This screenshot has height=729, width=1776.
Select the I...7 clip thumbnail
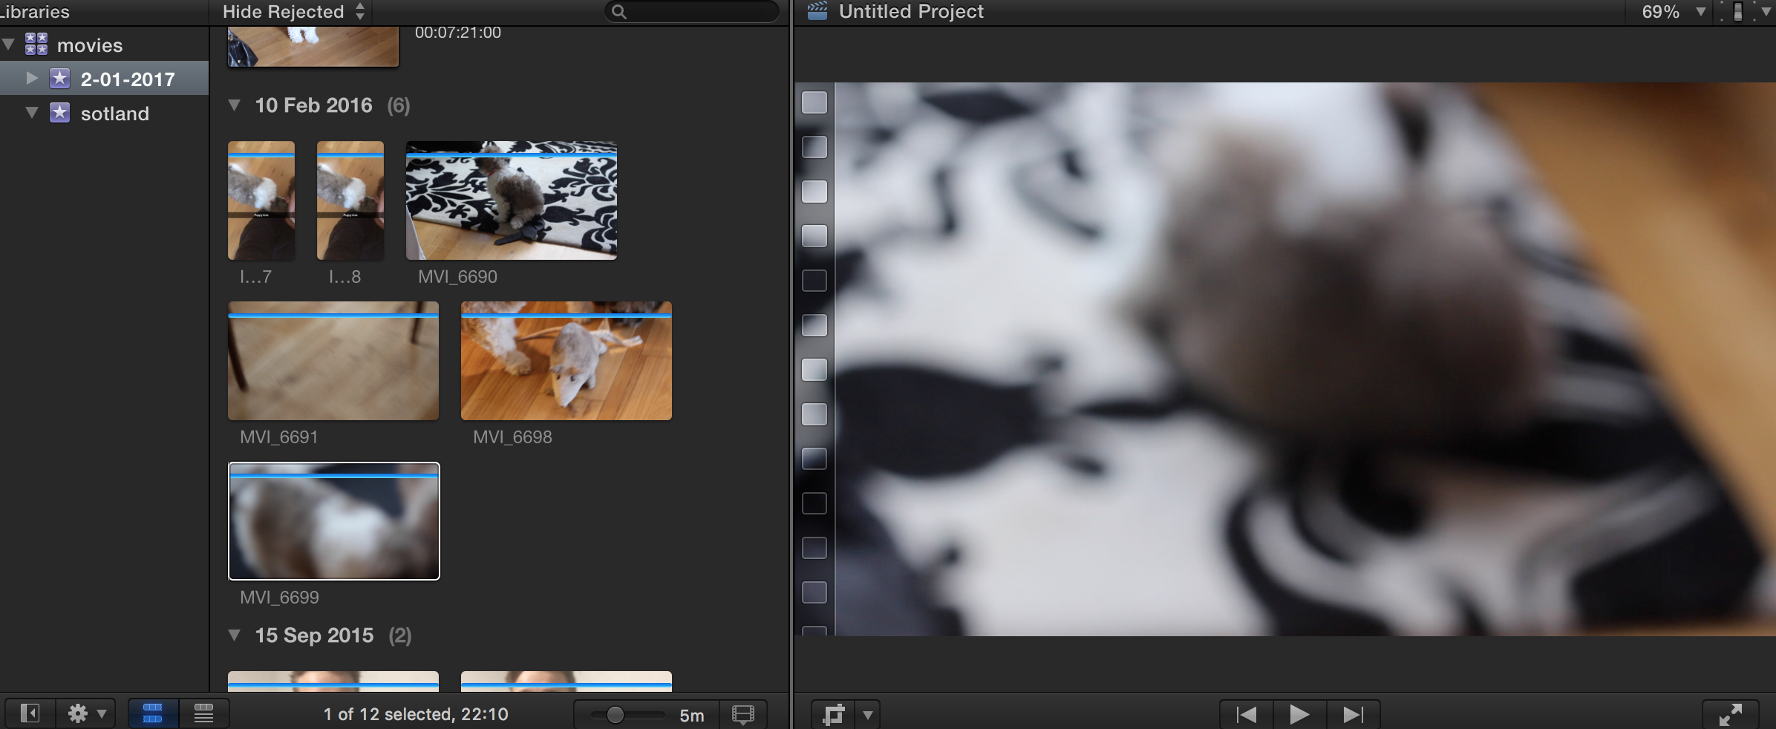coord(261,200)
